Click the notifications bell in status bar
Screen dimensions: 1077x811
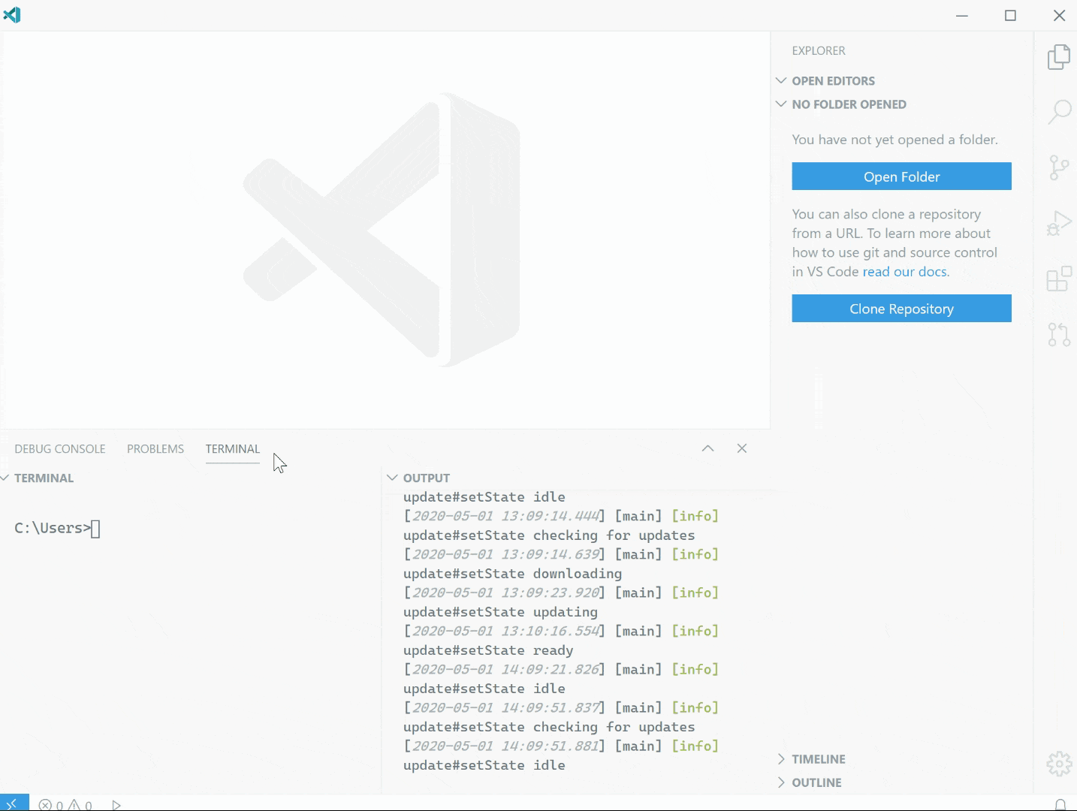(x=1060, y=805)
